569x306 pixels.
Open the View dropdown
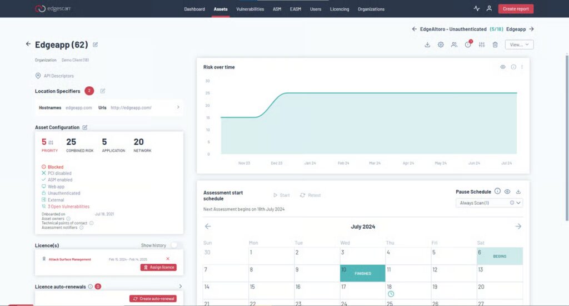pyautogui.click(x=520, y=45)
